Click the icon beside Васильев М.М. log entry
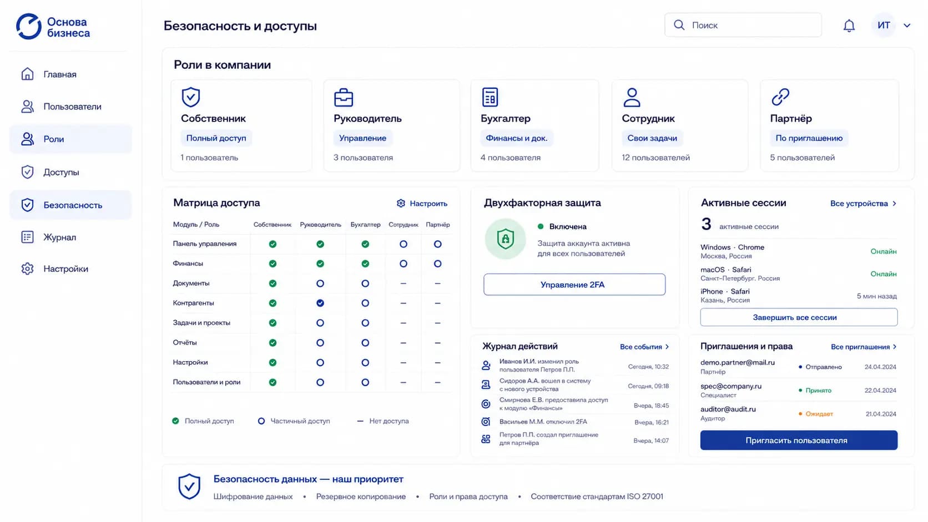The image size is (928, 522). 486,422
